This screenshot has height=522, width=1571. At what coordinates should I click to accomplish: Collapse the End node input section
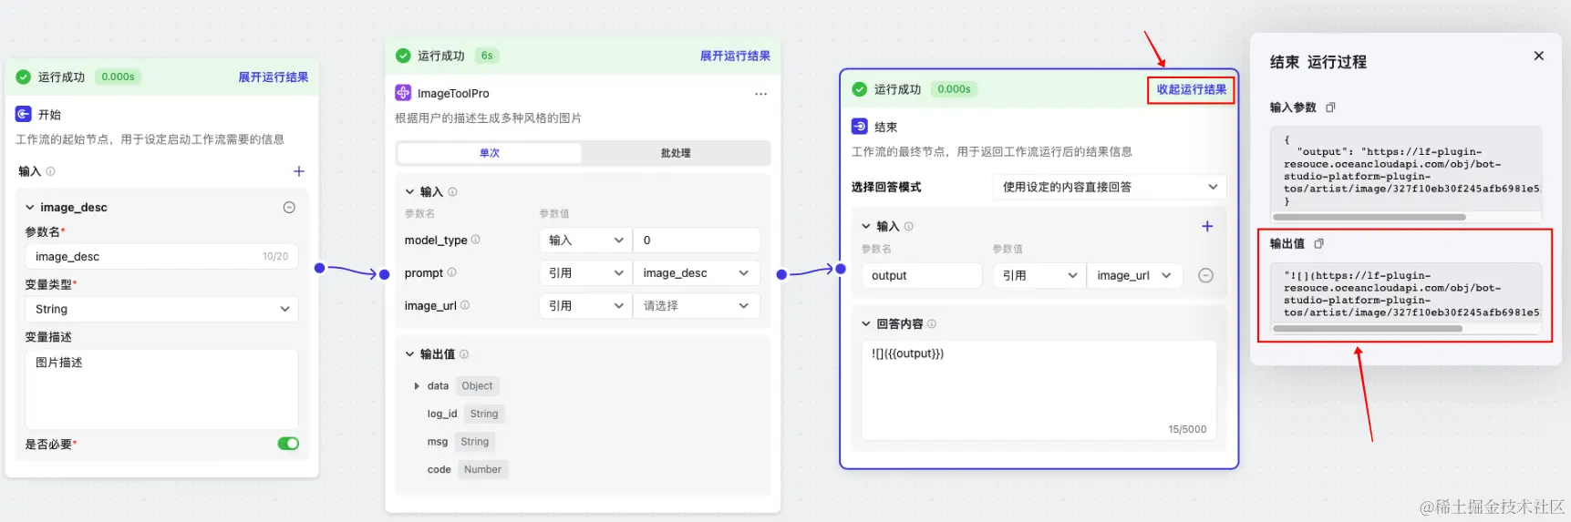pos(866,226)
